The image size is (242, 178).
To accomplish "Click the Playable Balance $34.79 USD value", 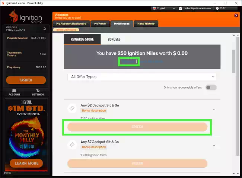I will tap(39, 38).
